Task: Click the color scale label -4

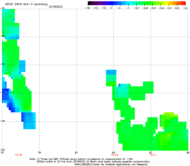Action: [x=119, y=8]
